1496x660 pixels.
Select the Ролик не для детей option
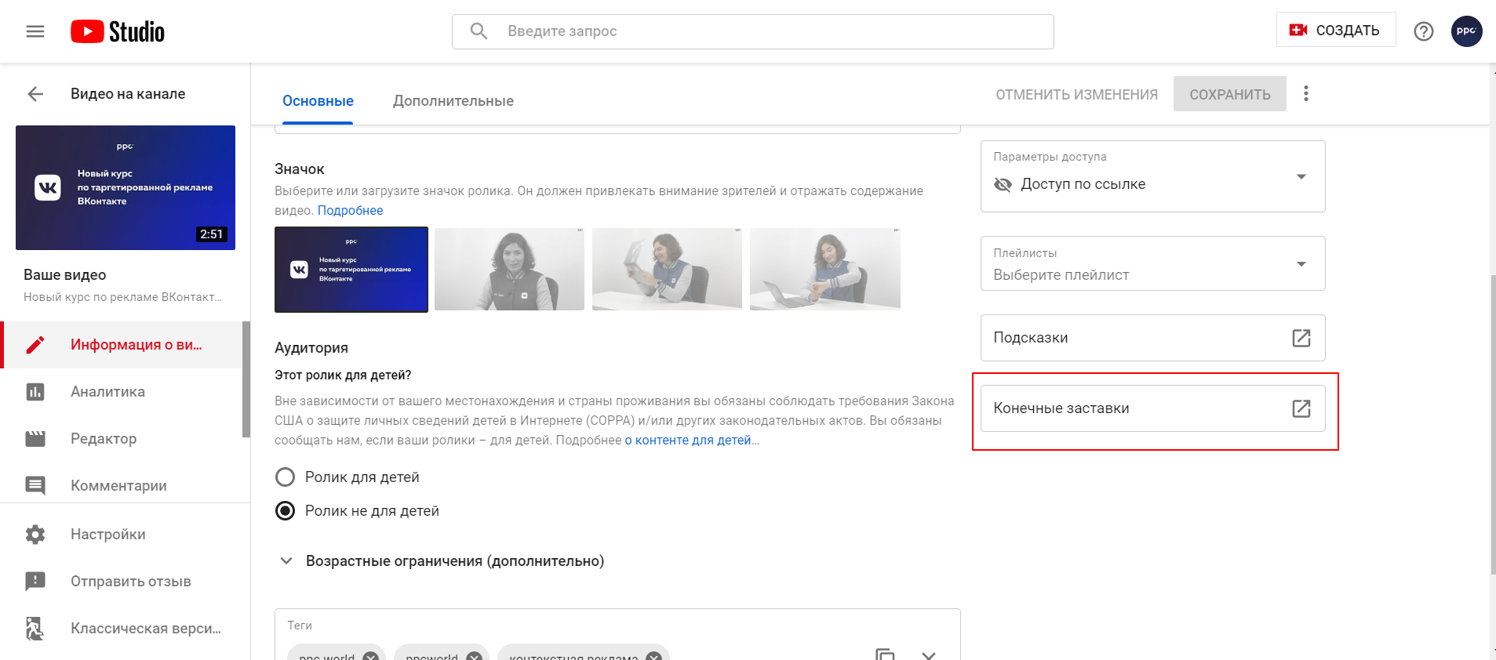[286, 511]
